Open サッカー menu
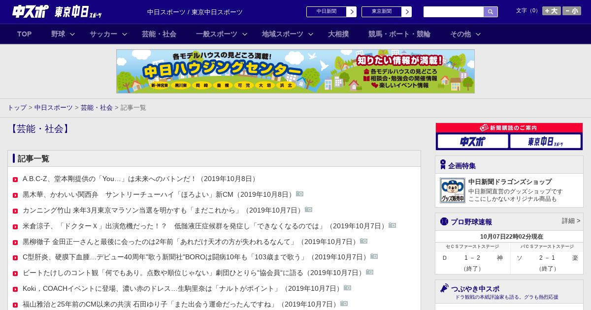 (103, 34)
